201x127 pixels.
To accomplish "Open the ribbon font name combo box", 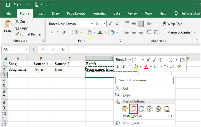I will pos(71,24).
